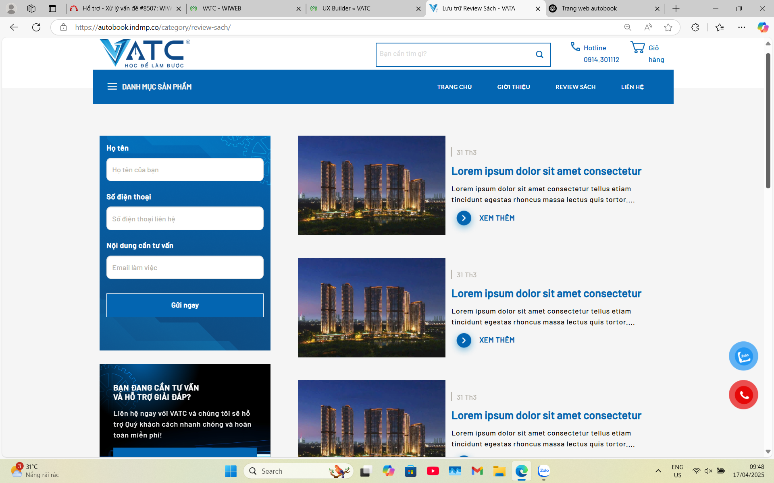The height and width of the screenshot is (483, 774).
Task: Open third Lorem ipsum article title
Action: click(546, 416)
